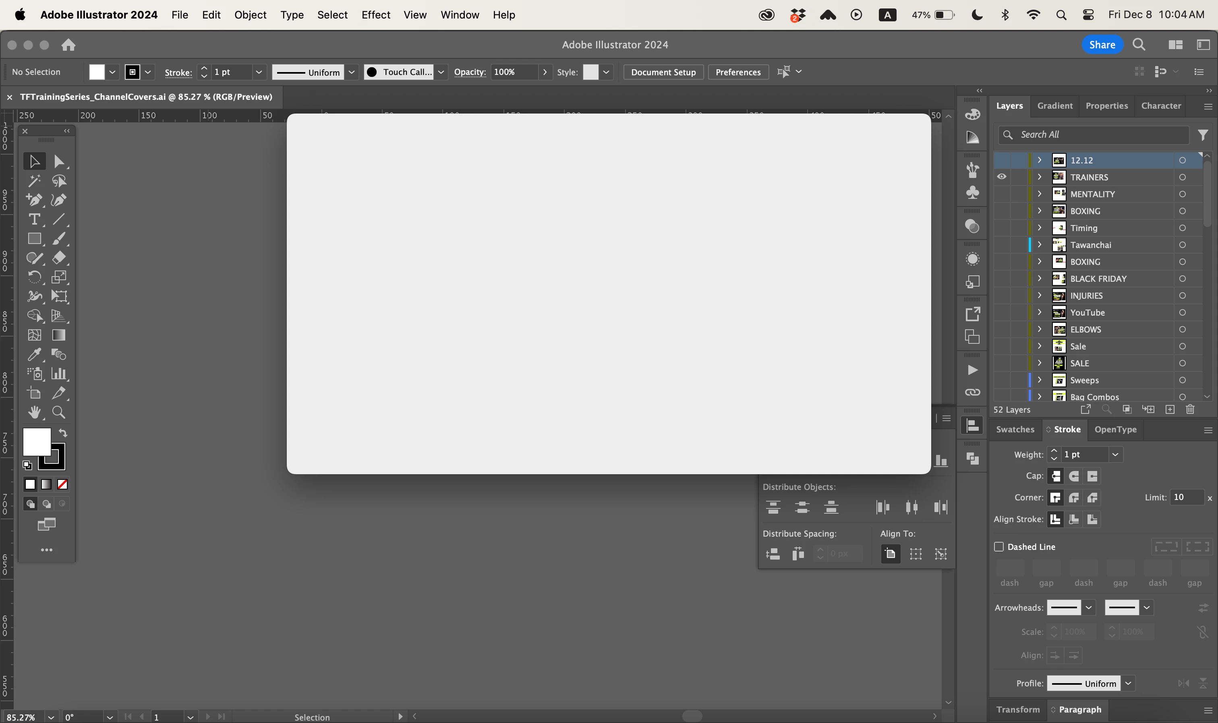Switch to the Gradient tab
The width and height of the screenshot is (1218, 723).
tap(1055, 106)
